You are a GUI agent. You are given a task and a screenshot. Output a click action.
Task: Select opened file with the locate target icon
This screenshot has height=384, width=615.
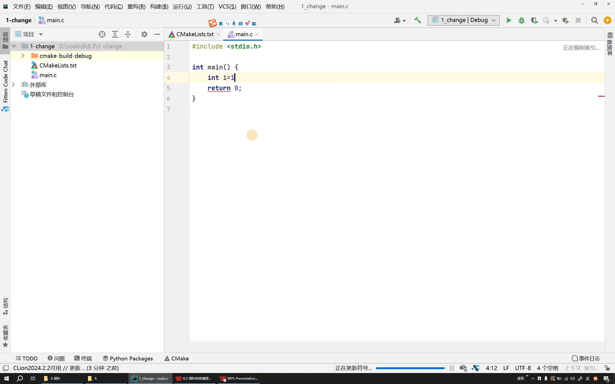tap(102, 34)
